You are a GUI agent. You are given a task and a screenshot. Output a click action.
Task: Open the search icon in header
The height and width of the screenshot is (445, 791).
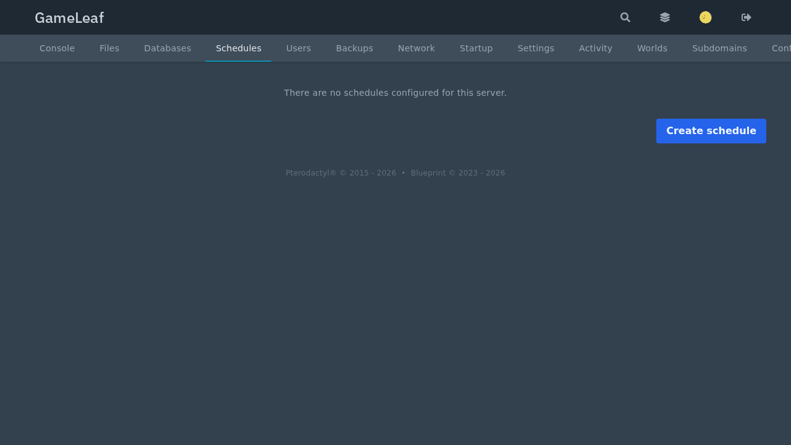[x=625, y=17]
